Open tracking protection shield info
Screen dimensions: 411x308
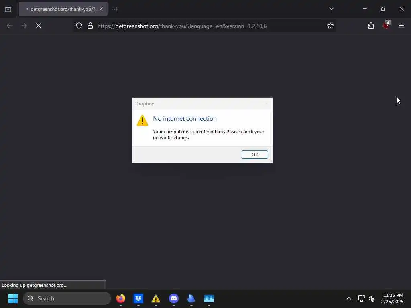point(79,26)
